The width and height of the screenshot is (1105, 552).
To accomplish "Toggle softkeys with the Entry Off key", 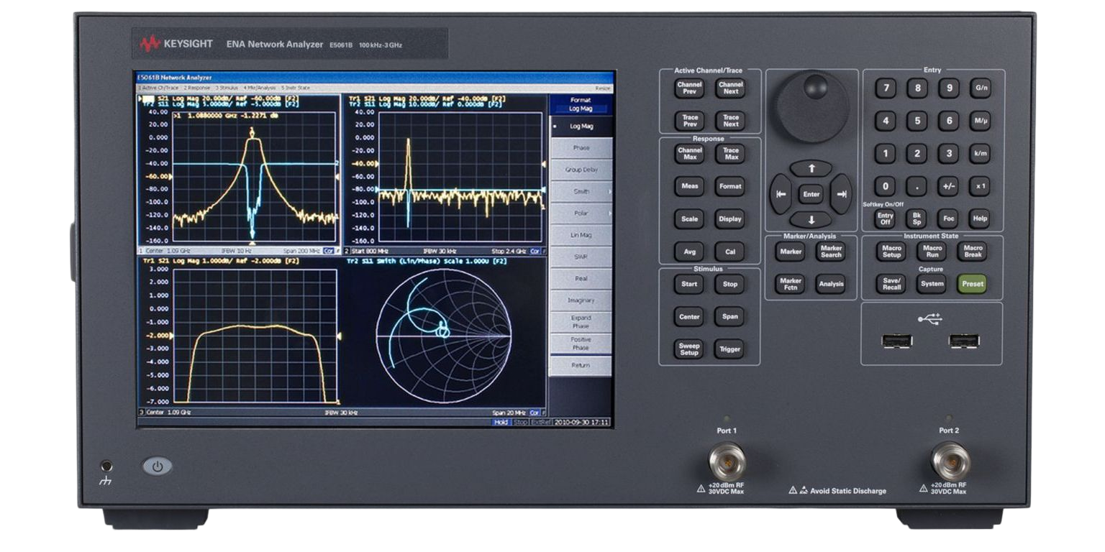I will 885,218.
